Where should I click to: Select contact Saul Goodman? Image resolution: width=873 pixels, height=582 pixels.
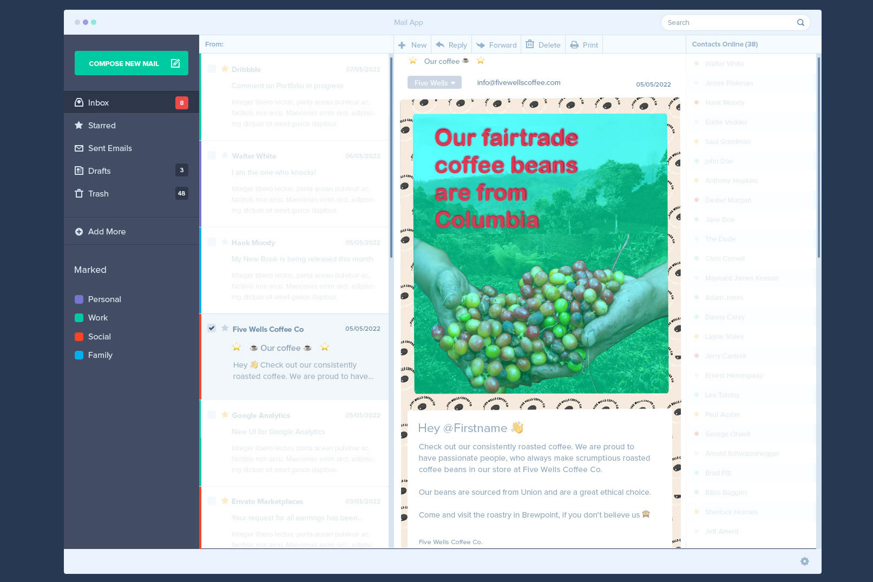pos(727,141)
